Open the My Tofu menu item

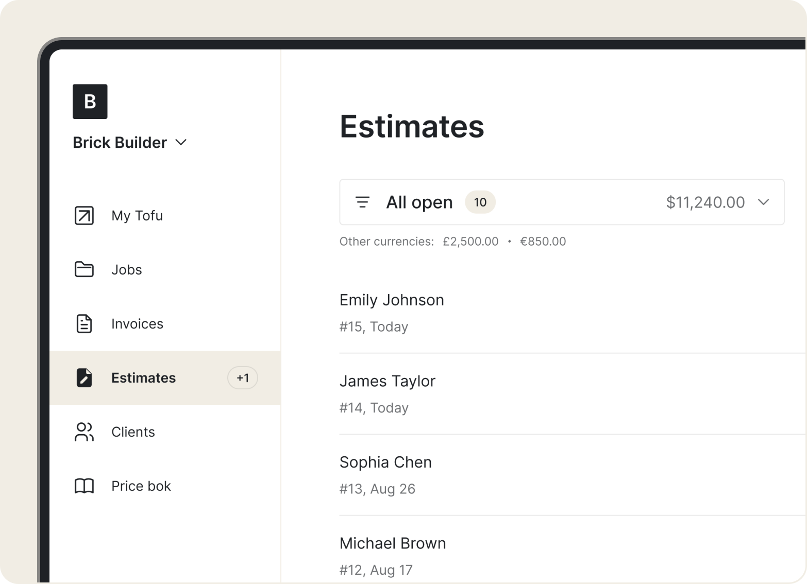pos(165,215)
